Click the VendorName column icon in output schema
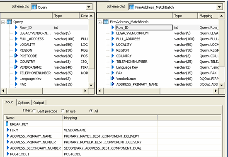Screen dimensions: 228x157 (x=112, y=78)
